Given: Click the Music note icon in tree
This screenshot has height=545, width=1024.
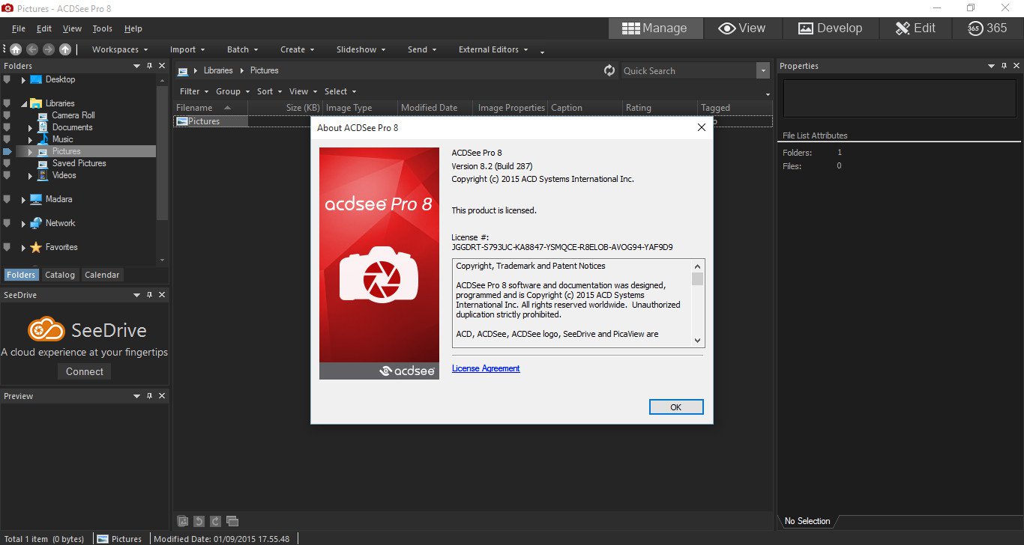Looking at the screenshot, I should [43, 139].
